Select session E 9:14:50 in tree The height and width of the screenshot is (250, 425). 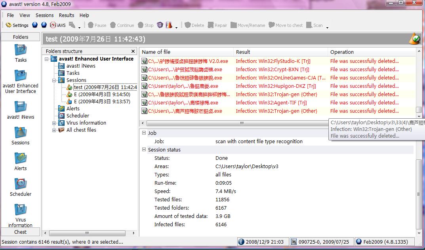102,95
